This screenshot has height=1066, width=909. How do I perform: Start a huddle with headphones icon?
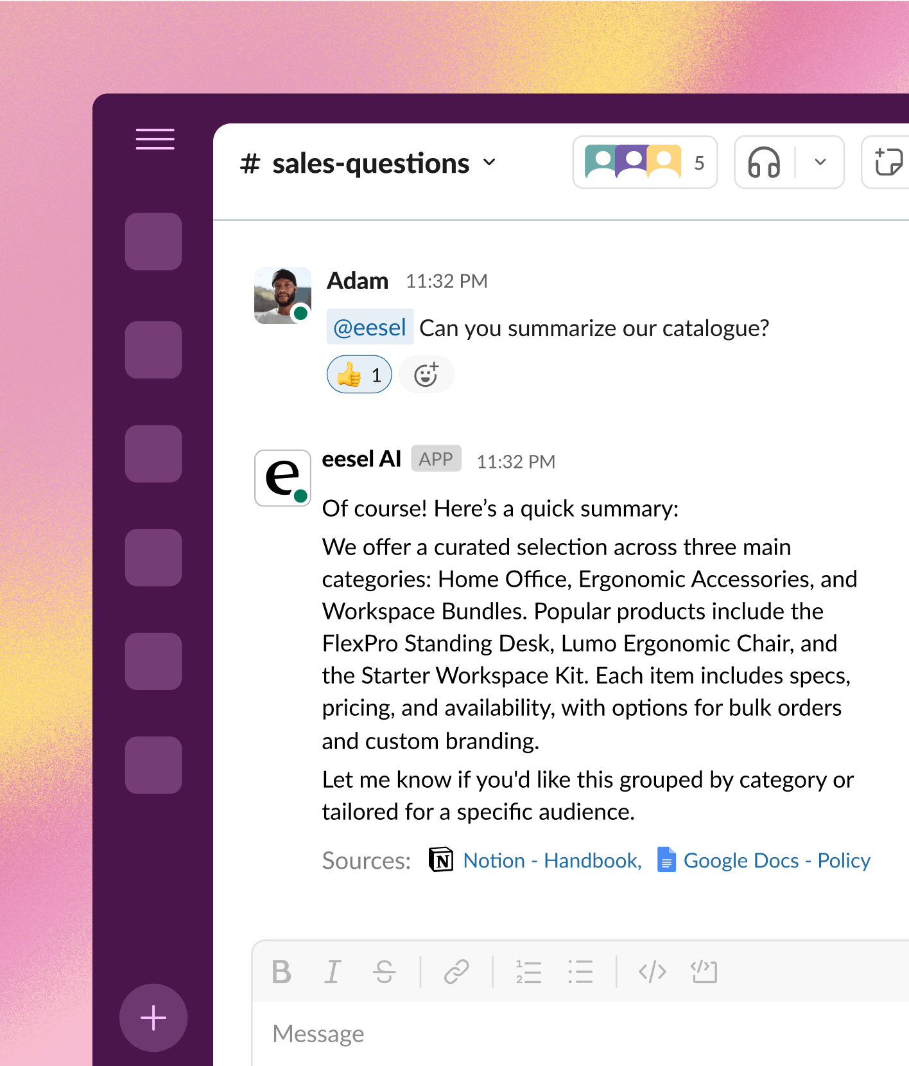click(764, 163)
